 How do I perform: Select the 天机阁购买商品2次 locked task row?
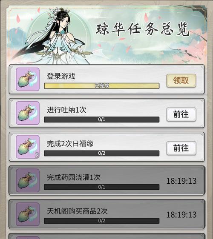pyautogui.click(x=107, y=214)
